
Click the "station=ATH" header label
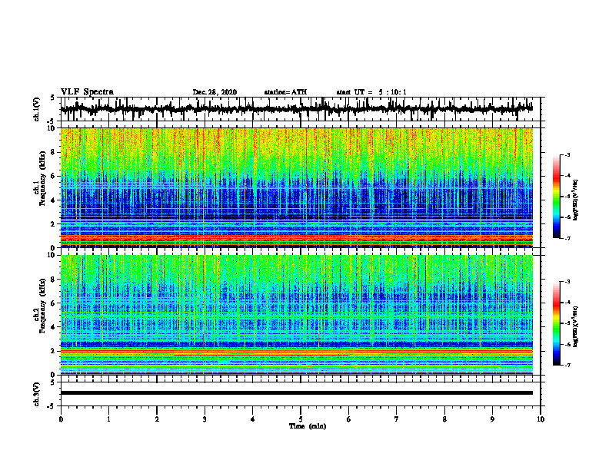click(285, 92)
